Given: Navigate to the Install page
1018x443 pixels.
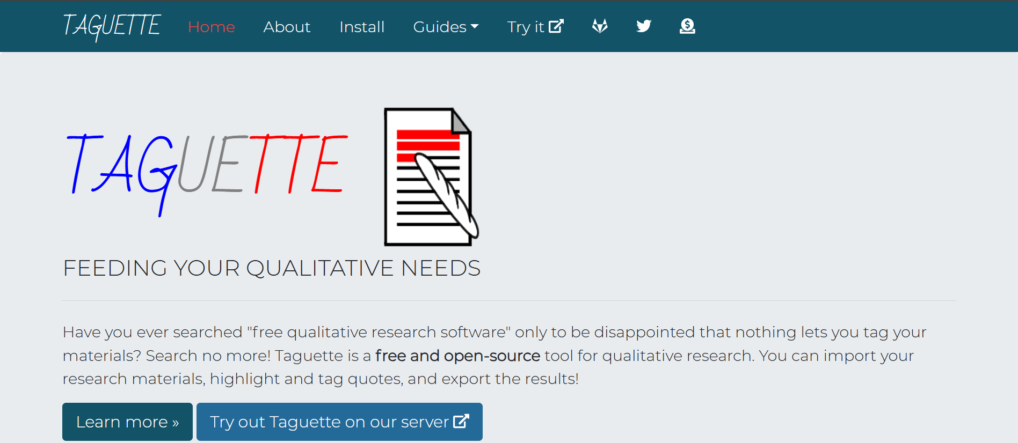Looking at the screenshot, I should (362, 27).
